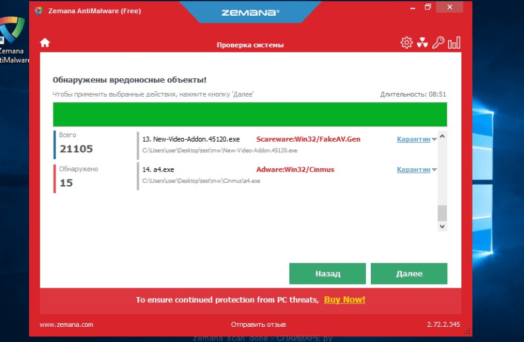Click the green scan progress bar
This screenshot has width=524, height=342.
pos(249,114)
